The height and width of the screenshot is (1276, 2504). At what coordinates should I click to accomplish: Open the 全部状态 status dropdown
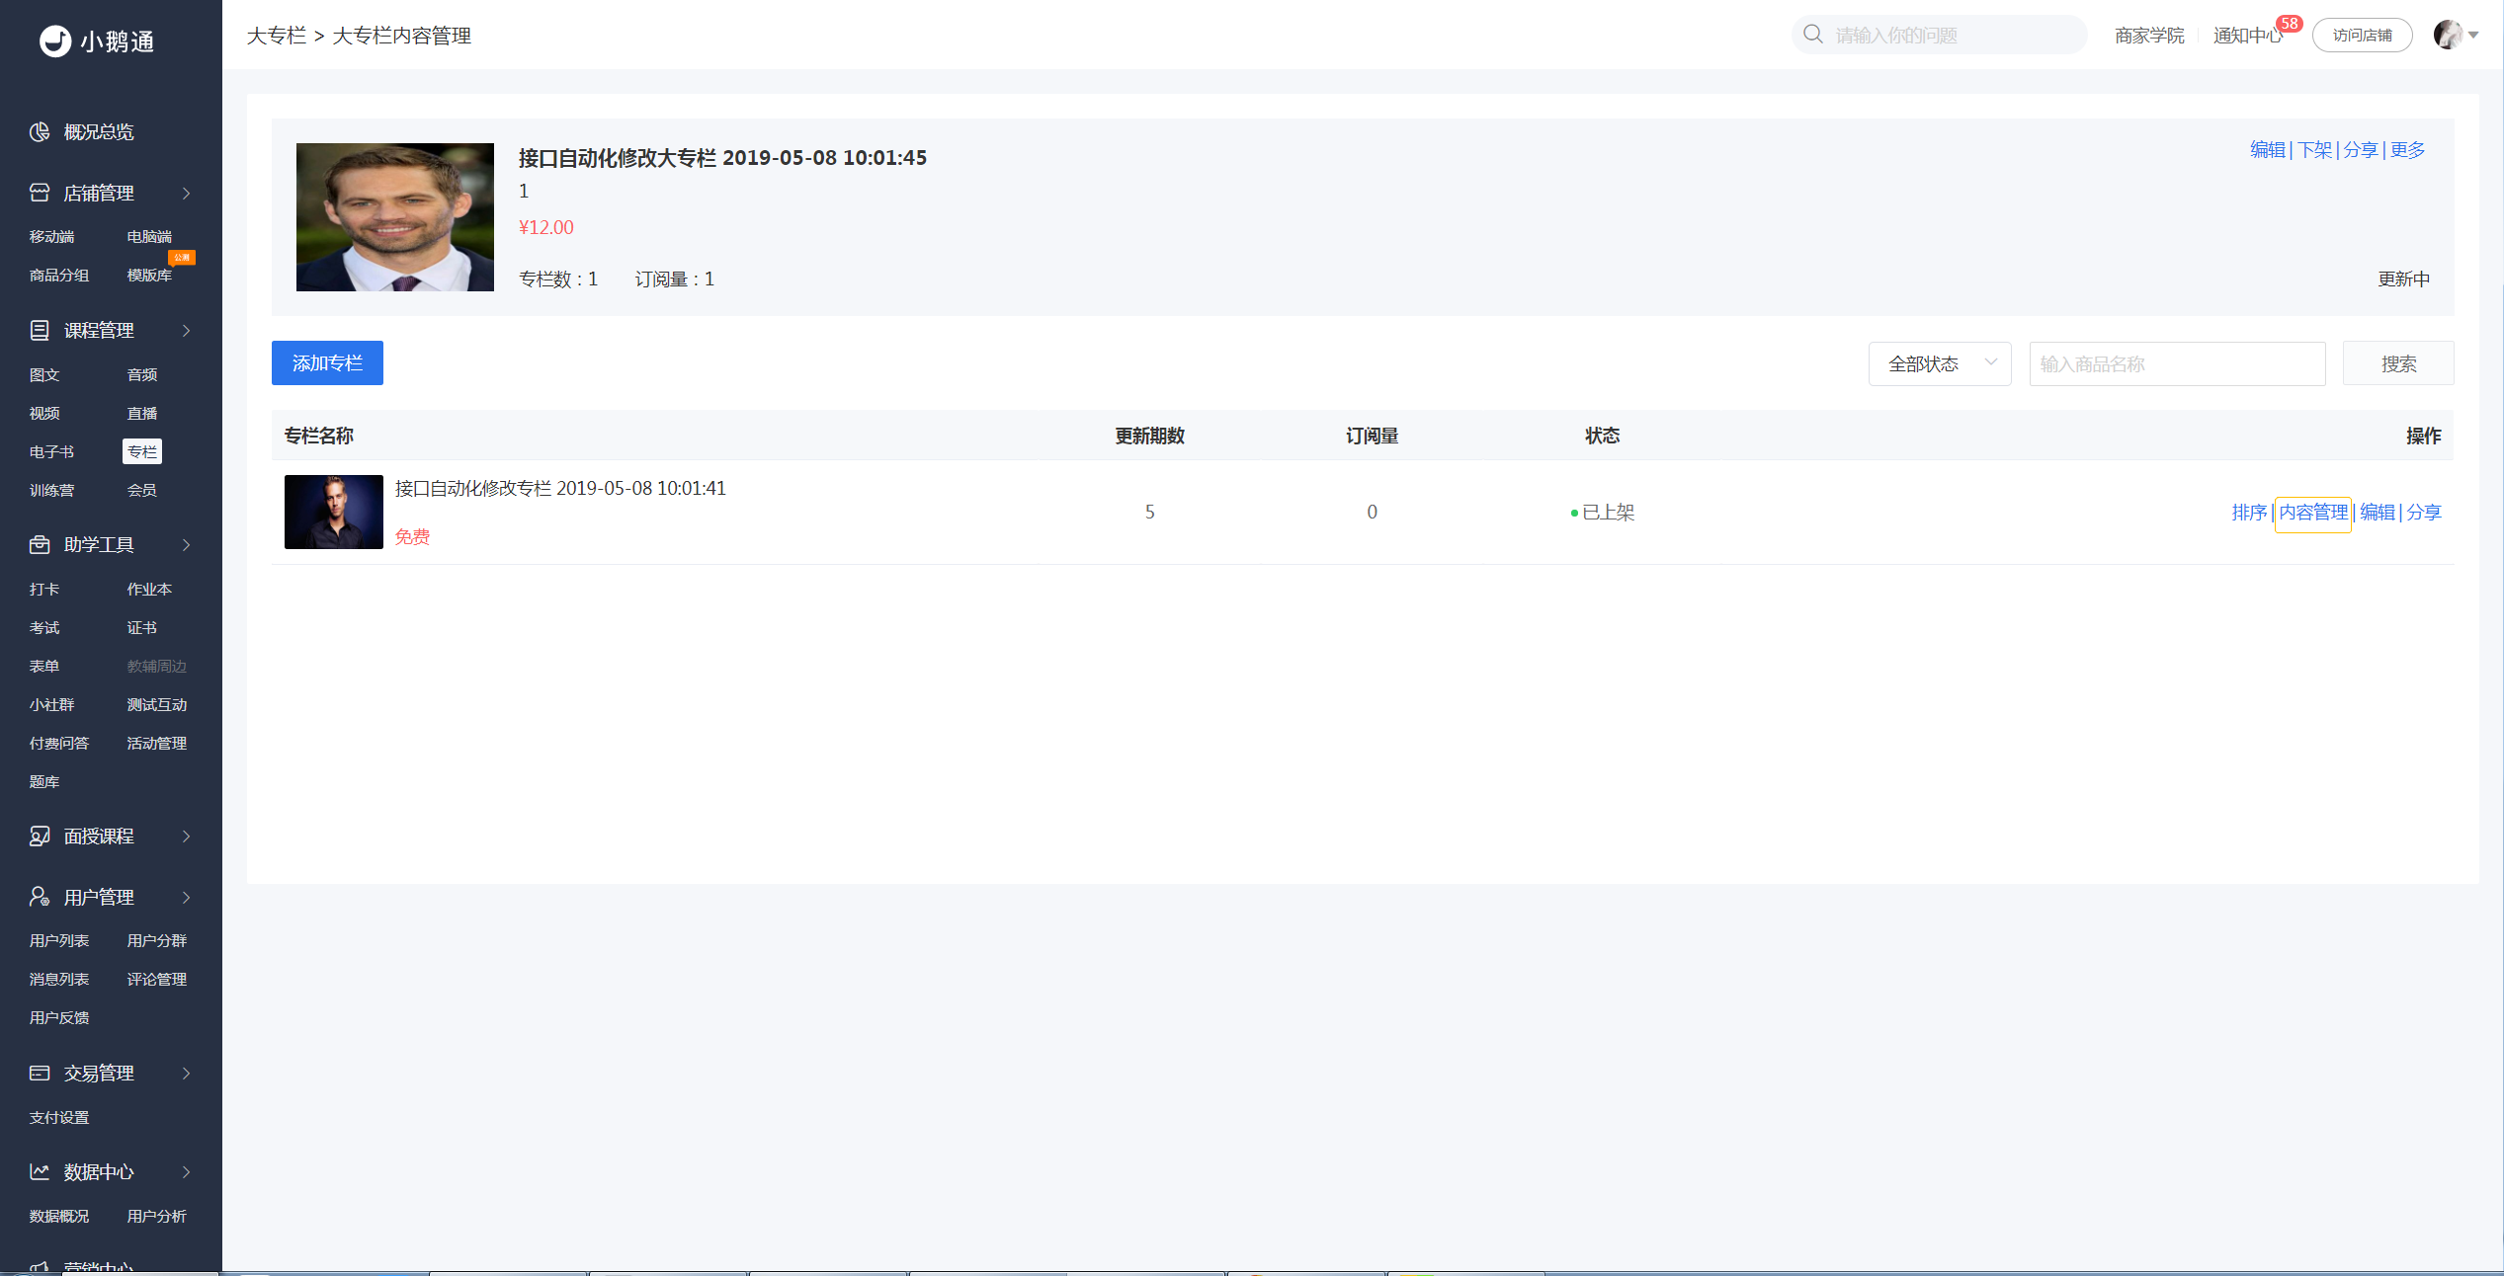click(1940, 363)
